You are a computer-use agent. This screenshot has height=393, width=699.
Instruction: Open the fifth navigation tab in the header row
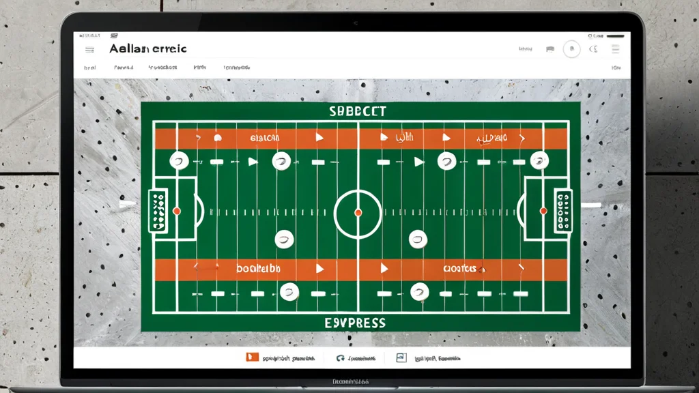[237, 68]
